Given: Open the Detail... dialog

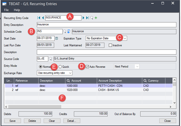Looking at the screenshot, I should tap(72, 121).
